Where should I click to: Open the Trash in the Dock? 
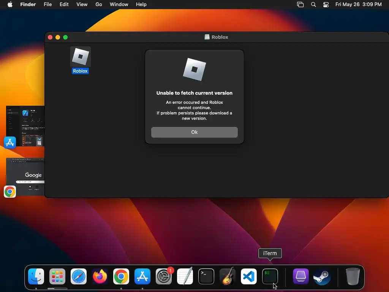[x=353, y=276]
